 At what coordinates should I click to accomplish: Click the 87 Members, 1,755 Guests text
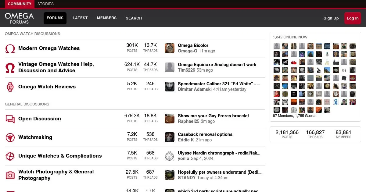(295, 116)
